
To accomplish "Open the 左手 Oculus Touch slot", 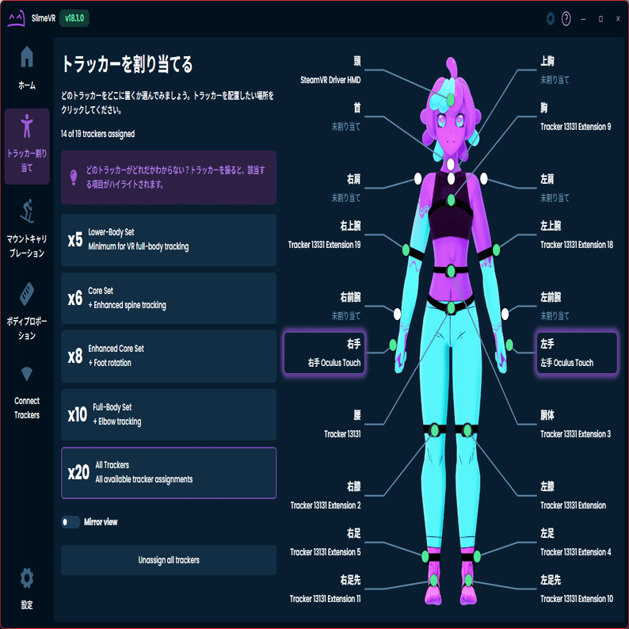I will (577, 353).
